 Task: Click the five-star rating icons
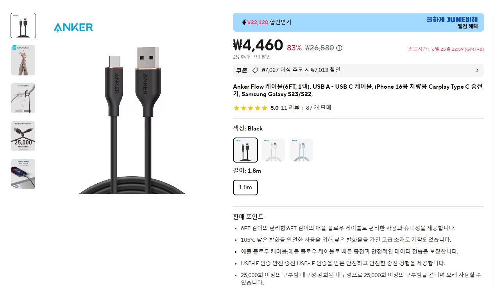[x=250, y=108]
